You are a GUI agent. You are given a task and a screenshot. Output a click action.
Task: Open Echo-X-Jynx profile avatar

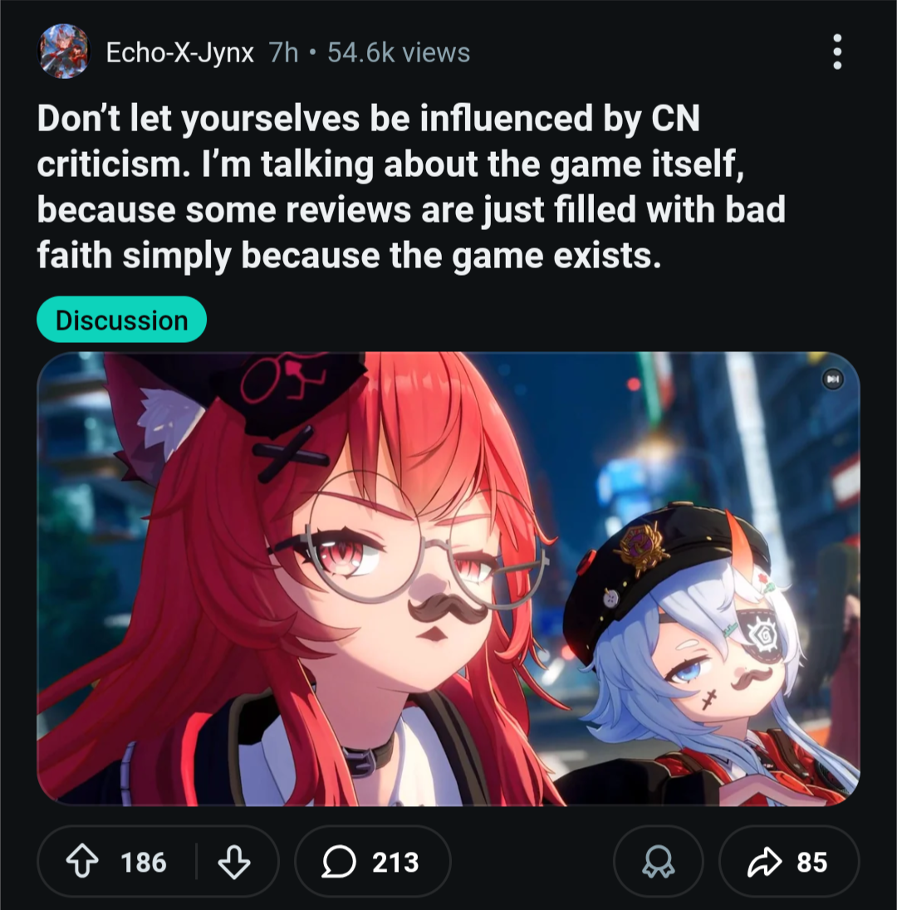(x=64, y=51)
